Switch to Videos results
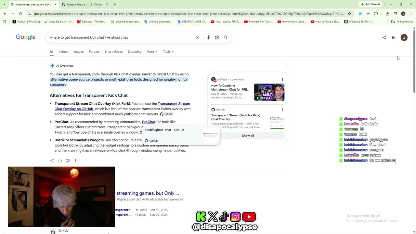Screen dimensions: 416x234 click(63, 52)
